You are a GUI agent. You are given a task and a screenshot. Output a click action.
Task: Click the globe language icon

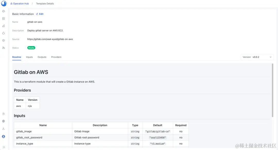point(3,121)
